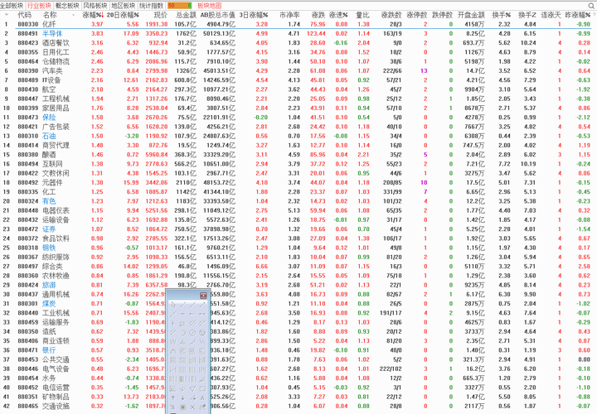Open the blue 钢铁 sector link
The image size is (597, 414).
pyautogui.click(x=49, y=248)
